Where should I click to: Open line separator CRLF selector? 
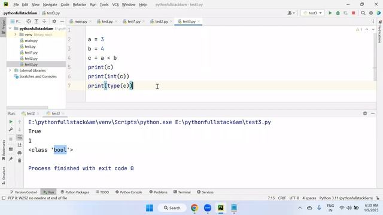(282, 198)
